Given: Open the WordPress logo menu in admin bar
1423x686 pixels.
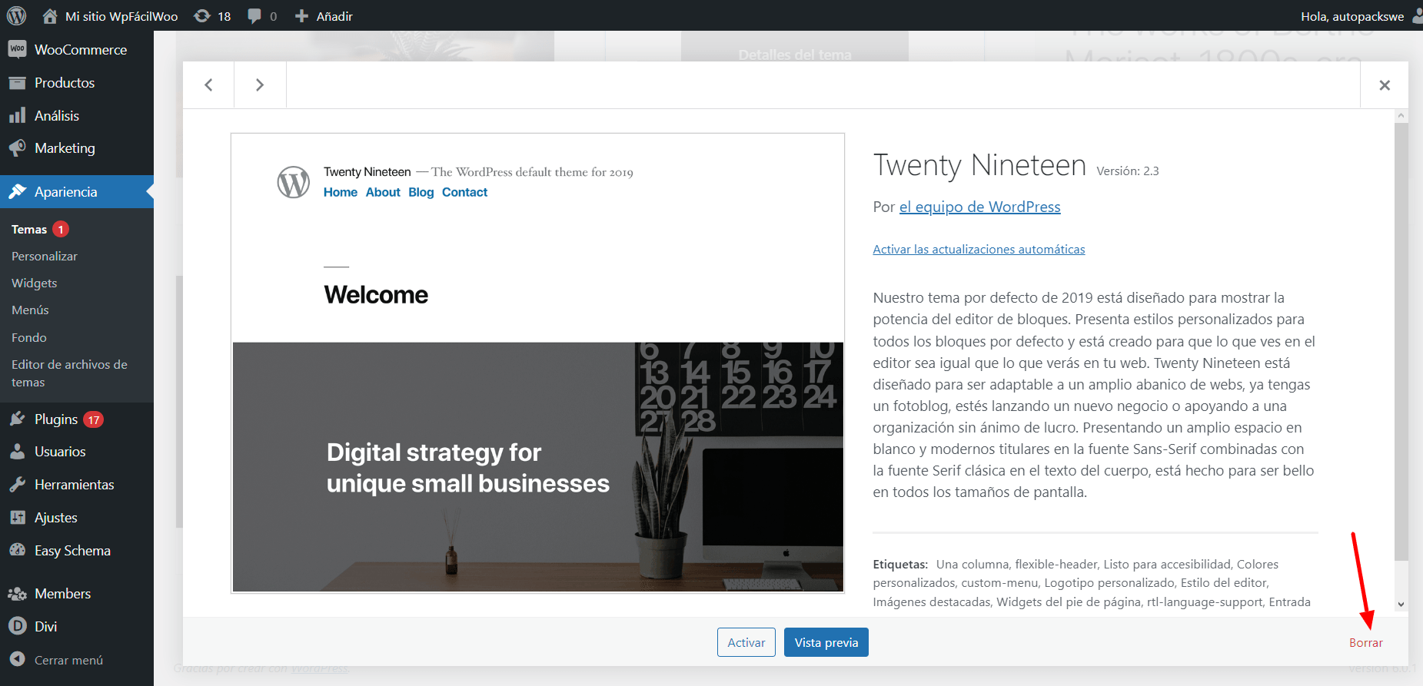Looking at the screenshot, I should [x=16, y=15].
